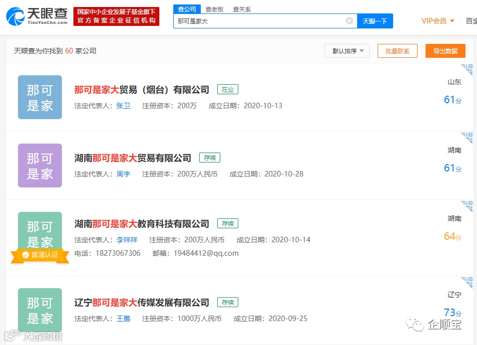
Task: Click the 存续 tag of 辽宁那可是家大传媒发展有限公司
Action: (x=228, y=302)
